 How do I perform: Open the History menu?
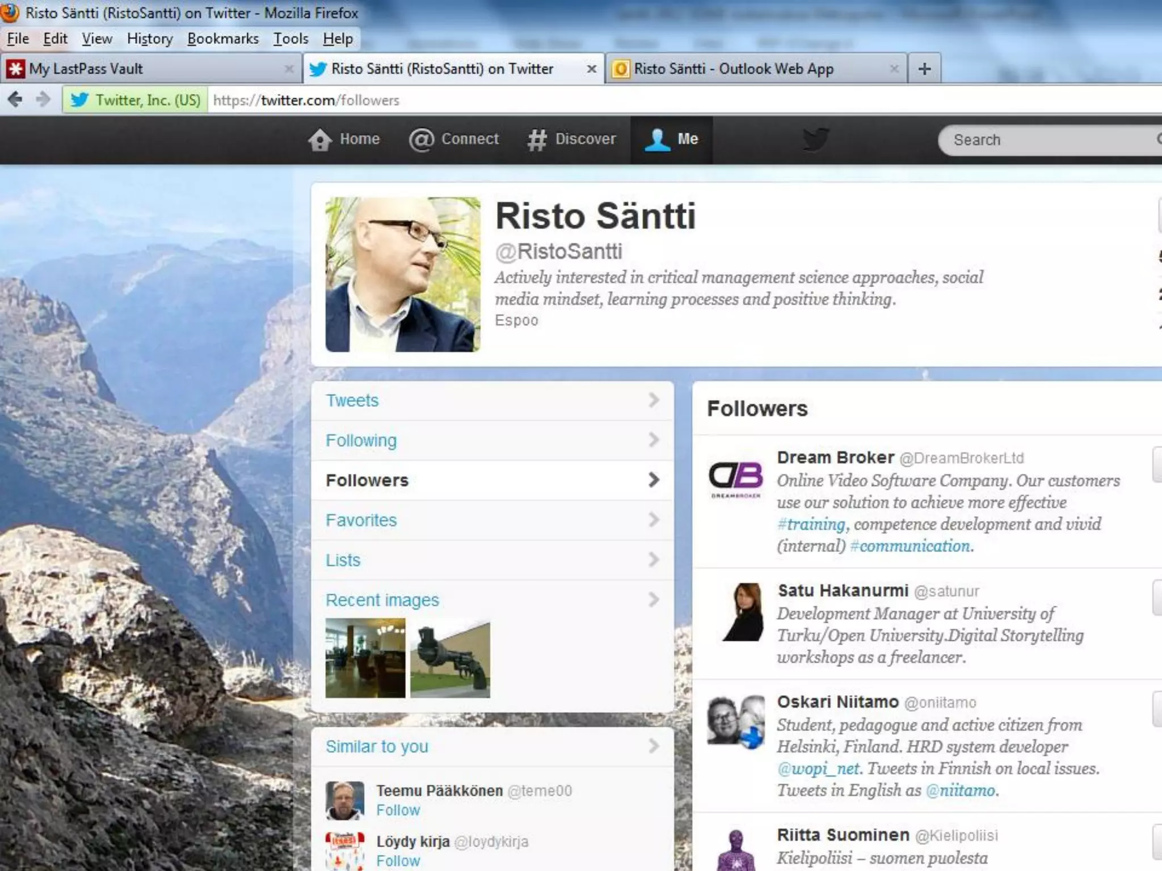tap(150, 39)
